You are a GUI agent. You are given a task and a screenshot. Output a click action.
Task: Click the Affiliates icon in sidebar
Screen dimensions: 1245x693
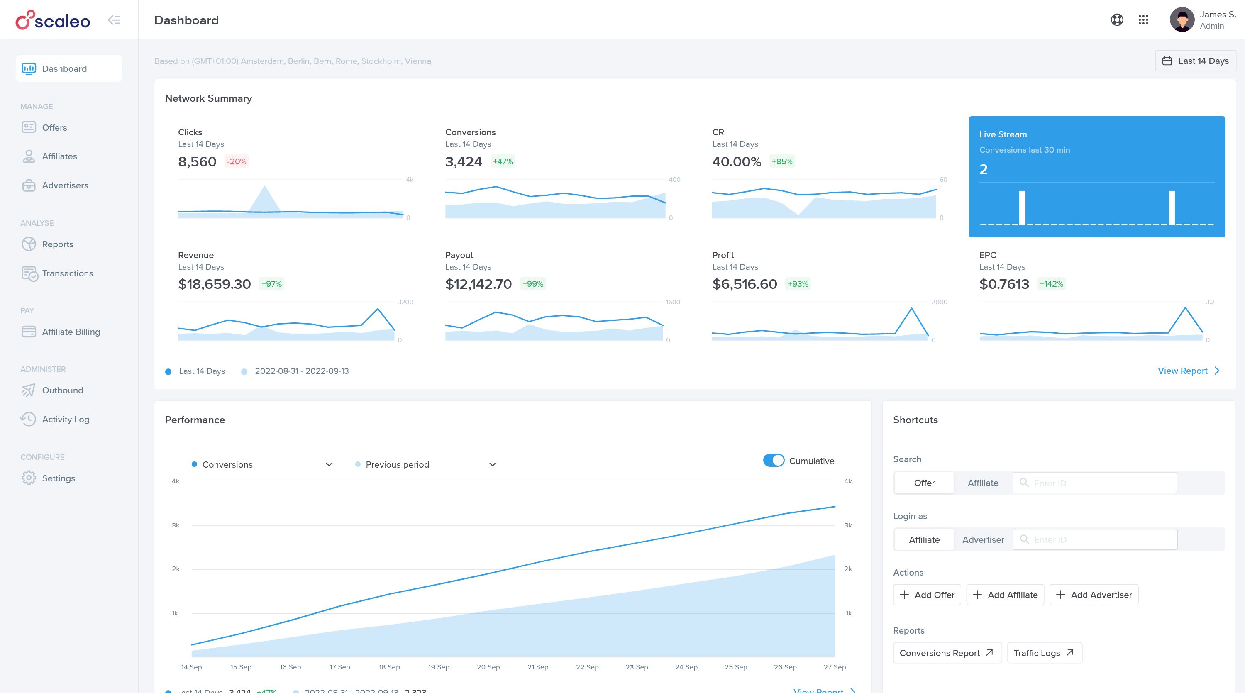28,156
